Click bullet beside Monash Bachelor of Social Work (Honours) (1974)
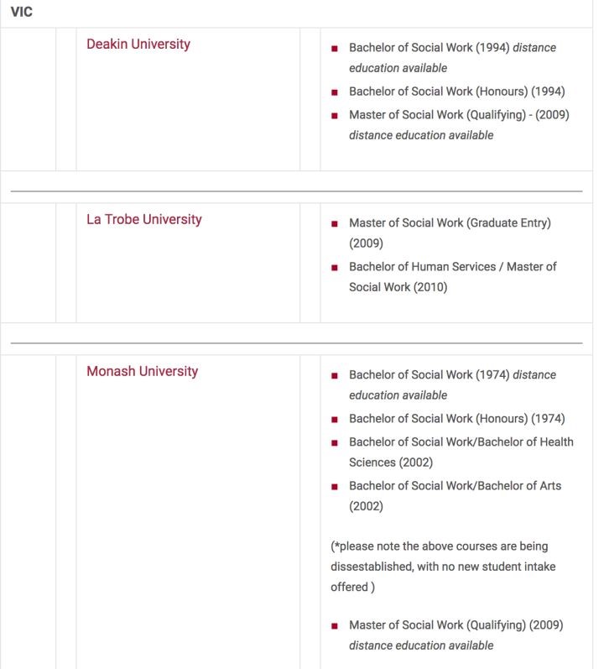The image size is (604, 669). [x=335, y=420]
